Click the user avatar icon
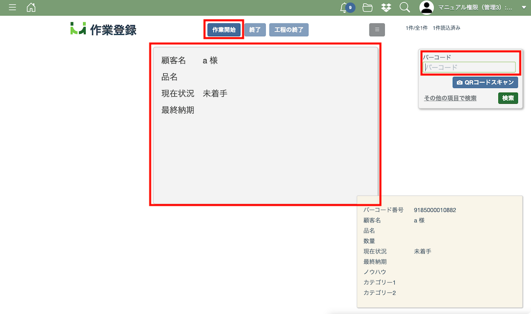 point(427,8)
